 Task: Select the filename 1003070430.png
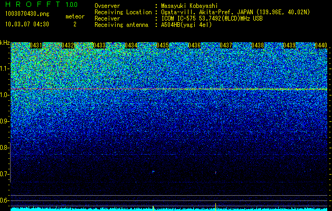click(x=27, y=14)
